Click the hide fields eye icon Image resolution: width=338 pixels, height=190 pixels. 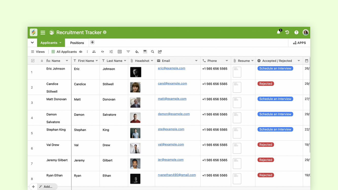tap(102, 52)
